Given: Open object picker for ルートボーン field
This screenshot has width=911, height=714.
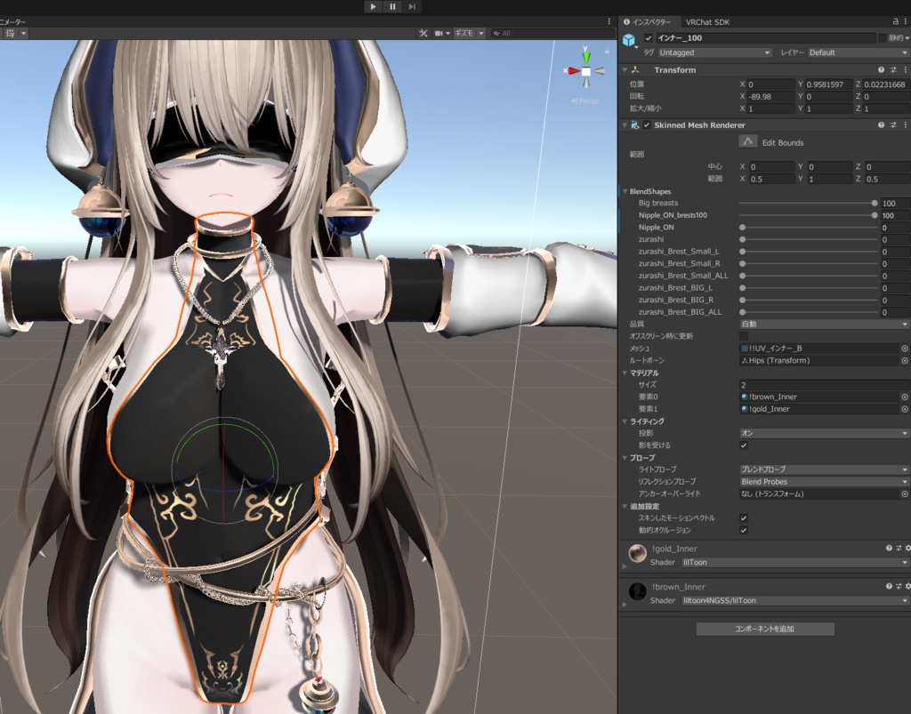Looking at the screenshot, I should click(905, 360).
